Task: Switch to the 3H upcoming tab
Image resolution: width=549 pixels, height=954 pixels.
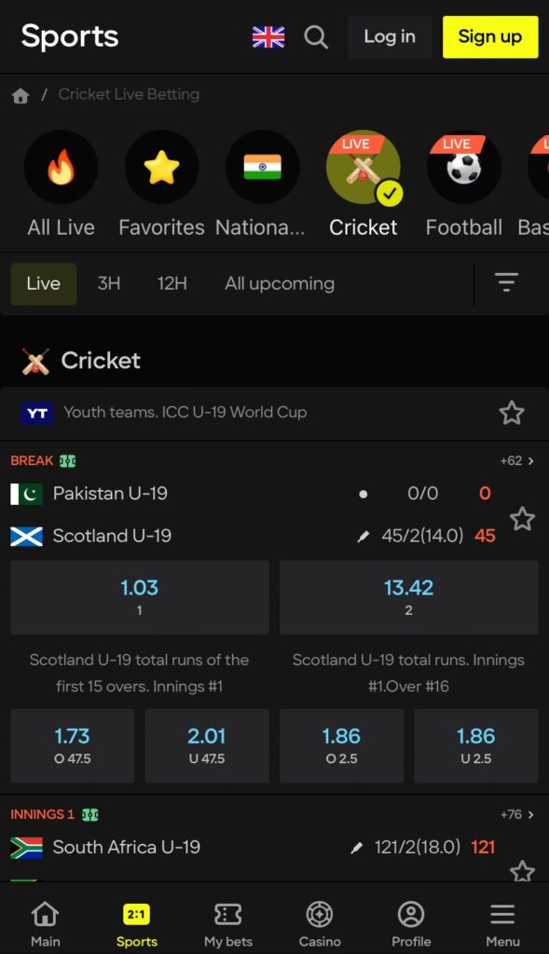Action: [108, 283]
